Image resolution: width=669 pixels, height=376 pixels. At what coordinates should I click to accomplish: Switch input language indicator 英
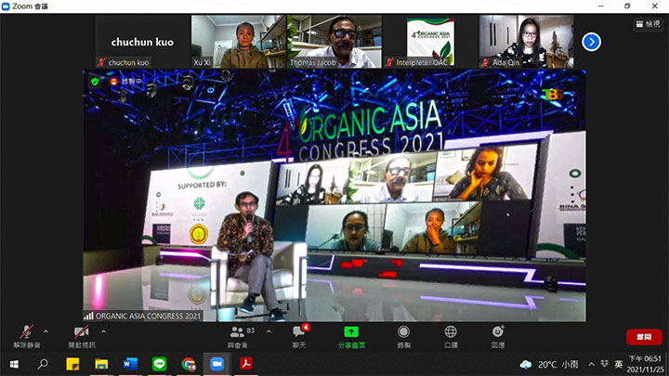tap(618, 365)
